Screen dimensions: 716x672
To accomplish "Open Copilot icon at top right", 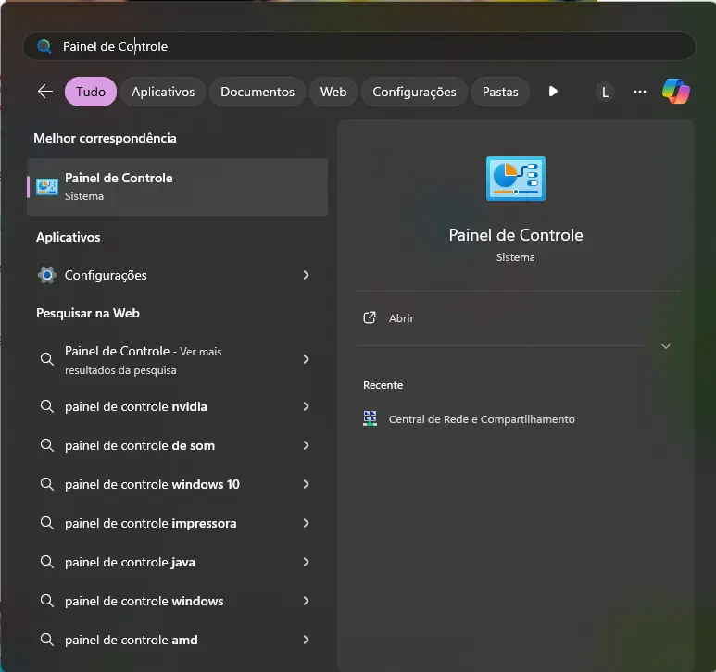I will coord(676,92).
